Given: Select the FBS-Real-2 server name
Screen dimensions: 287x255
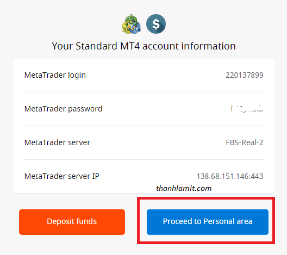Looking at the screenshot, I should tap(245, 142).
